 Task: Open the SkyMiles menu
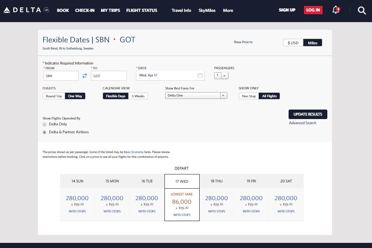pyautogui.click(x=207, y=10)
